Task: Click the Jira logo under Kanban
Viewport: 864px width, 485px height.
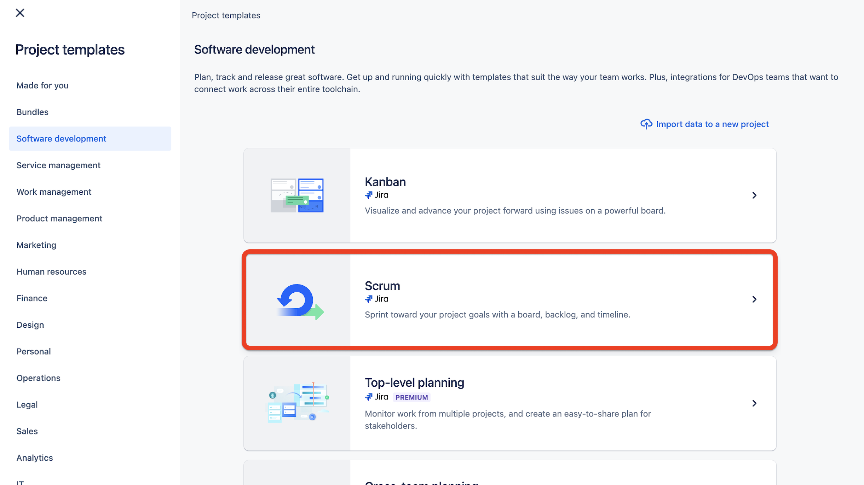Action: [369, 195]
